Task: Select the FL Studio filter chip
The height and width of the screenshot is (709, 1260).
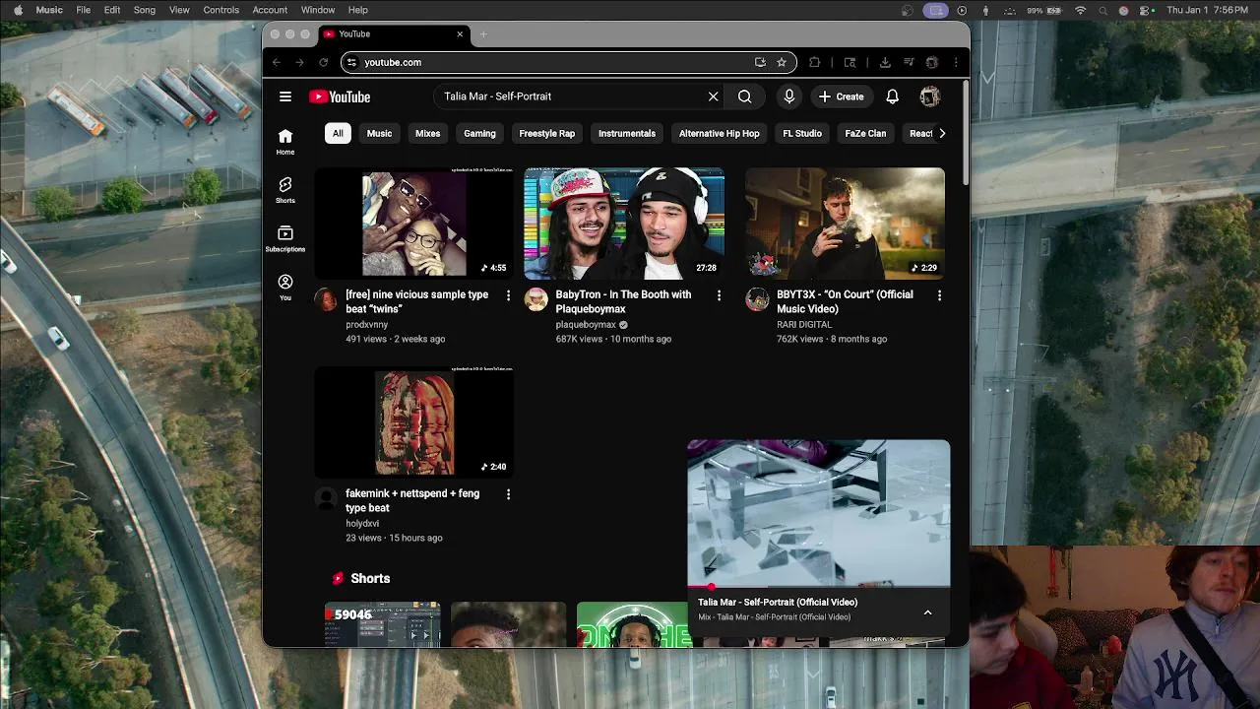Action: [802, 133]
